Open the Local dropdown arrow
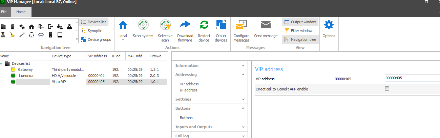Viewport: 440px width, 138px height. coord(123,40)
